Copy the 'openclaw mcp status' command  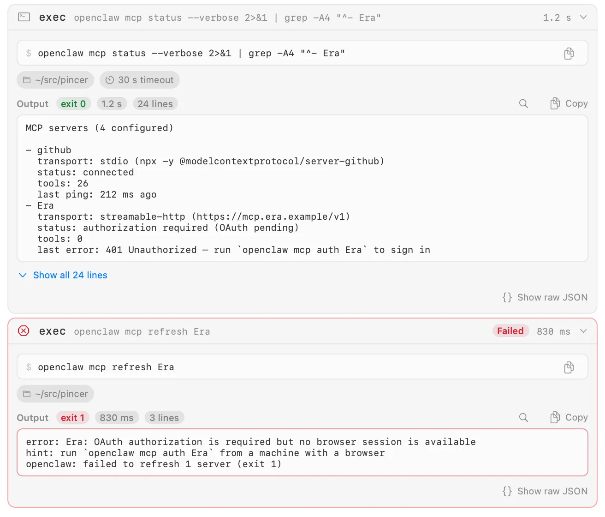(x=569, y=54)
